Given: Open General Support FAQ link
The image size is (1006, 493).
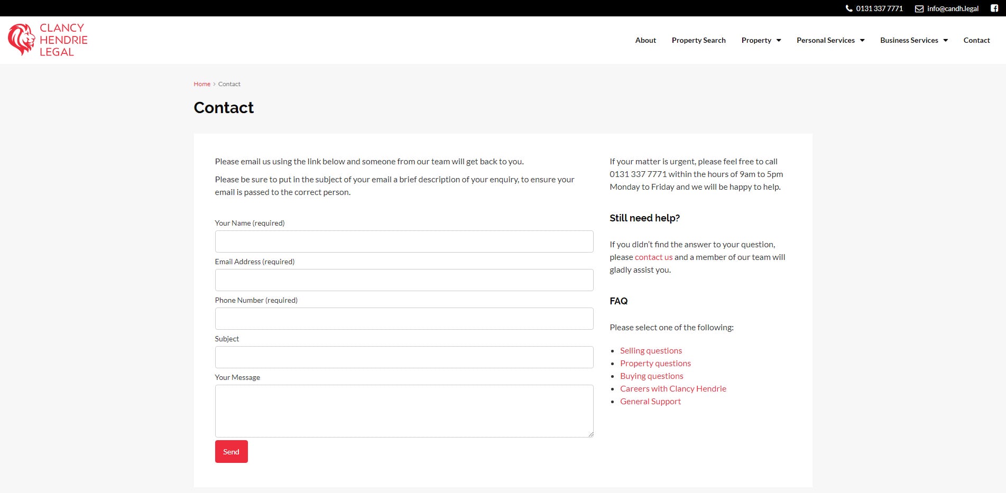Looking at the screenshot, I should click(650, 402).
